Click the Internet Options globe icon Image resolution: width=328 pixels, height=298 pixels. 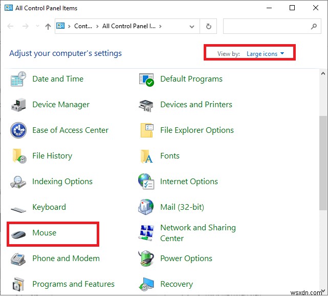point(146,182)
